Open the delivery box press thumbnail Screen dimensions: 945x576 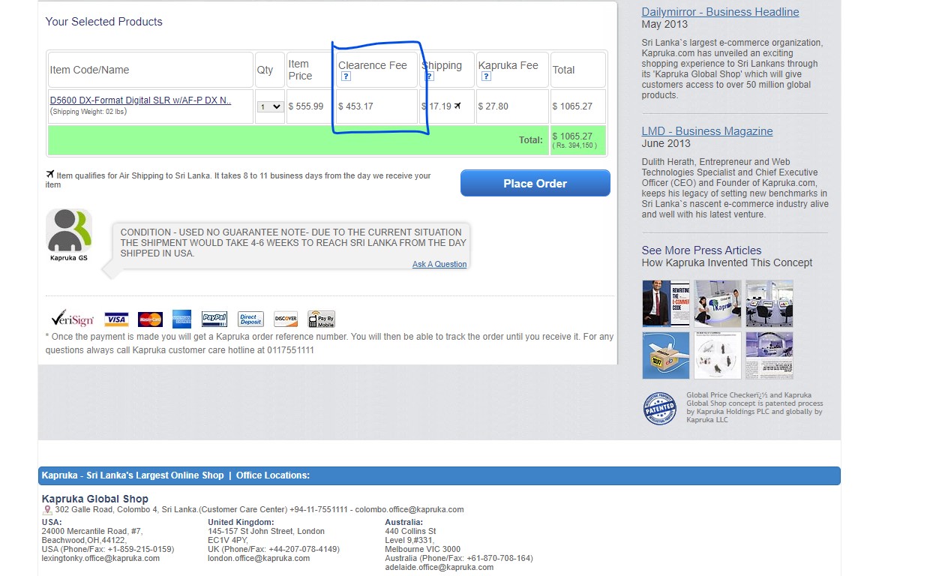pyautogui.click(x=666, y=355)
